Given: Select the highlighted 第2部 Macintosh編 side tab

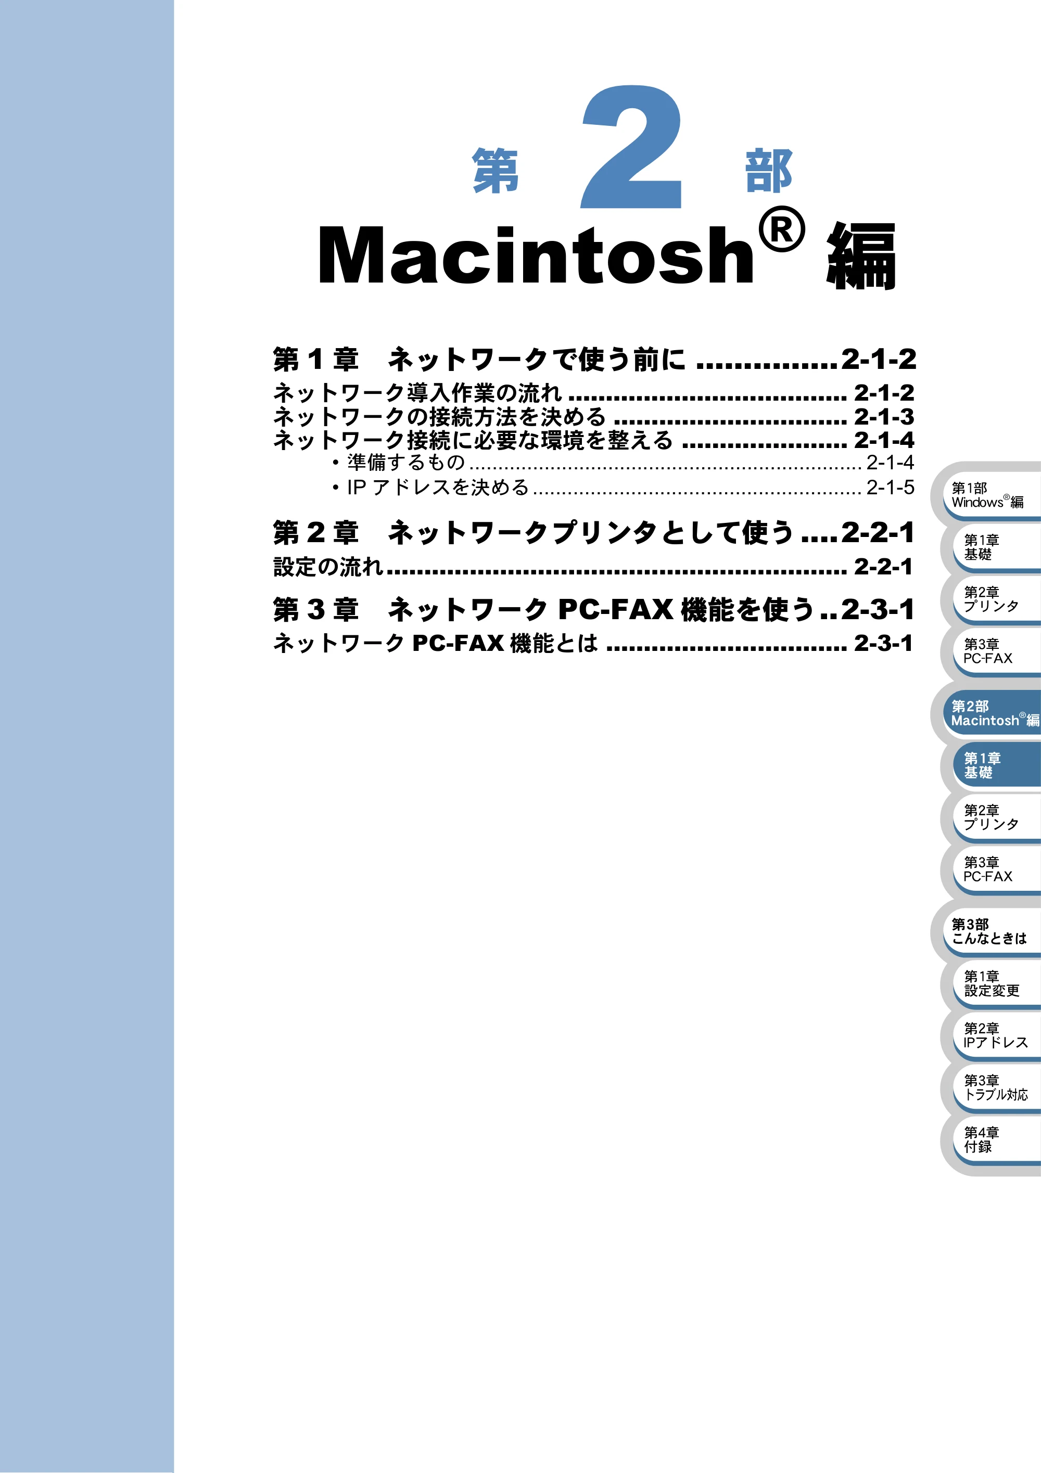Looking at the screenshot, I should (x=992, y=713).
